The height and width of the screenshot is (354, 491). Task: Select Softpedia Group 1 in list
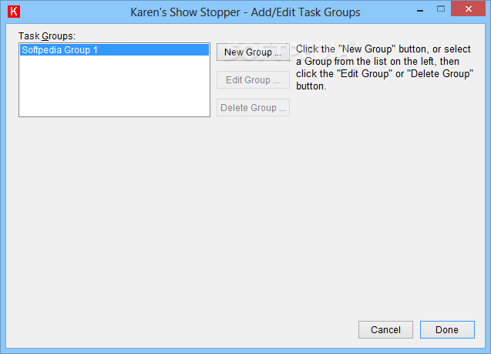pos(114,50)
